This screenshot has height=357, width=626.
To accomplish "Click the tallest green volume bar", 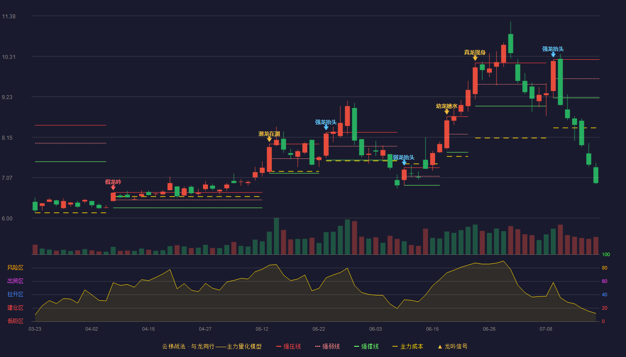I will coord(276,236).
